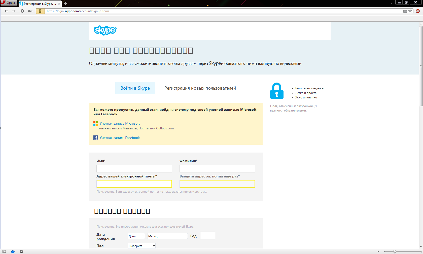Open the "Учетная запись Microsoft" link
Screen dimensions: 423x254
point(120,123)
